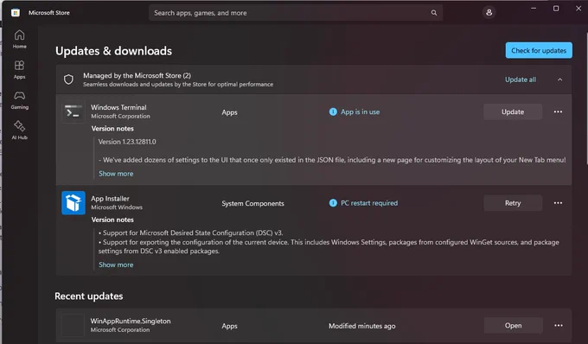Click info icon next to App is in use
Screen dimensions: 588x344
point(333,111)
